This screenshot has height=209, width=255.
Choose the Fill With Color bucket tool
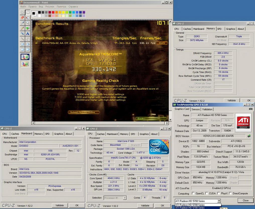[x=28, y=18]
